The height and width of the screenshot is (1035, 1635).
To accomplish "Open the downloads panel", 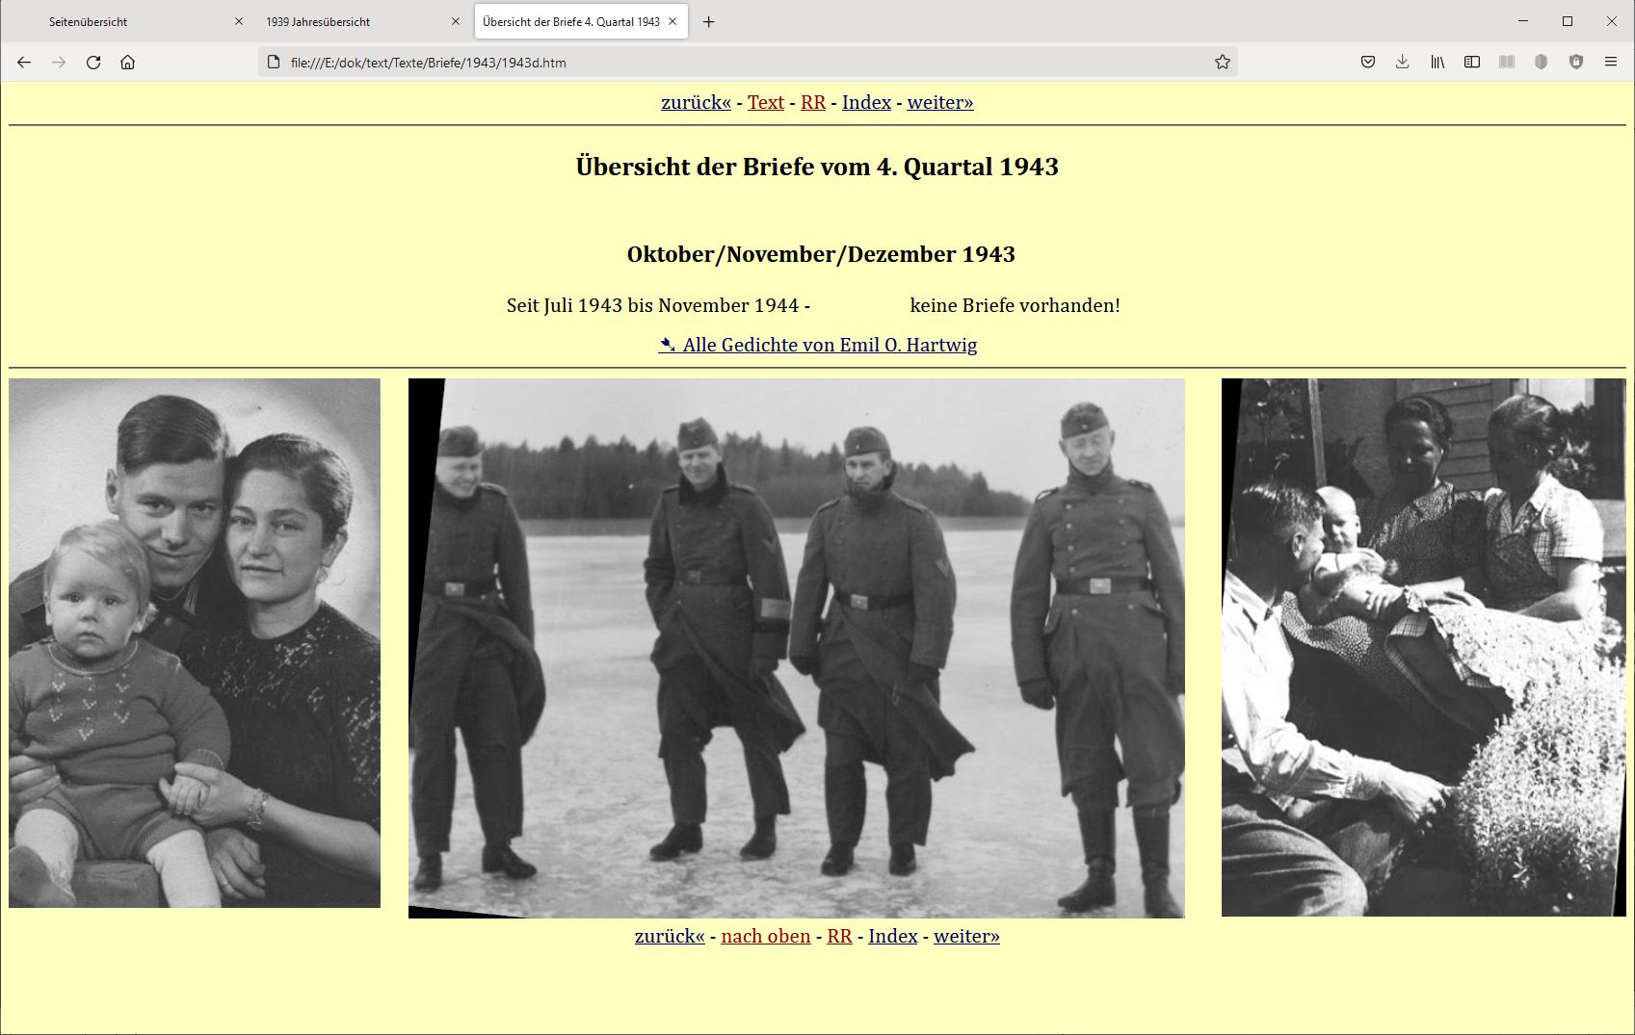I will click(1402, 63).
